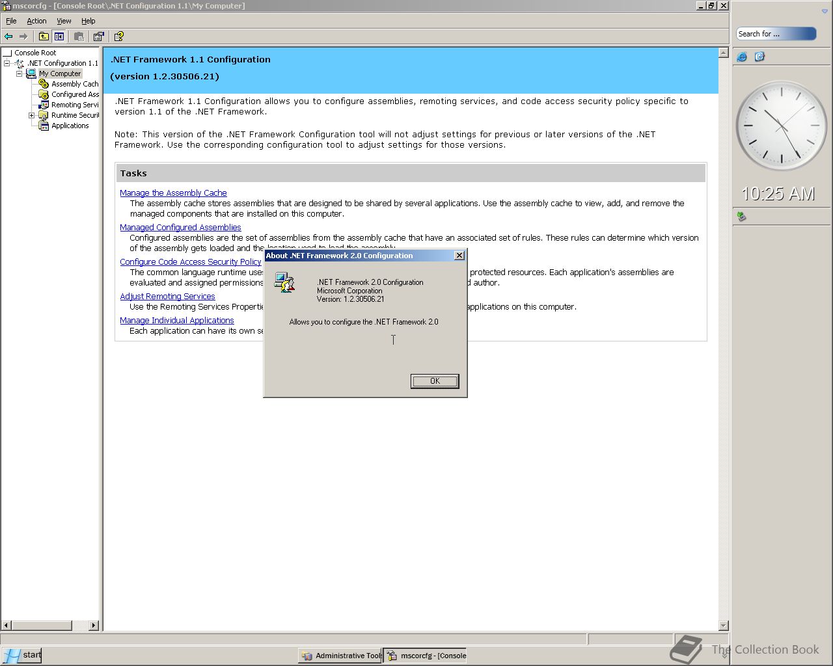The height and width of the screenshot is (666, 833).
Task: Open the Manage the Assembly Cache link
Action: pyautogui.click(x=173, y=193)
